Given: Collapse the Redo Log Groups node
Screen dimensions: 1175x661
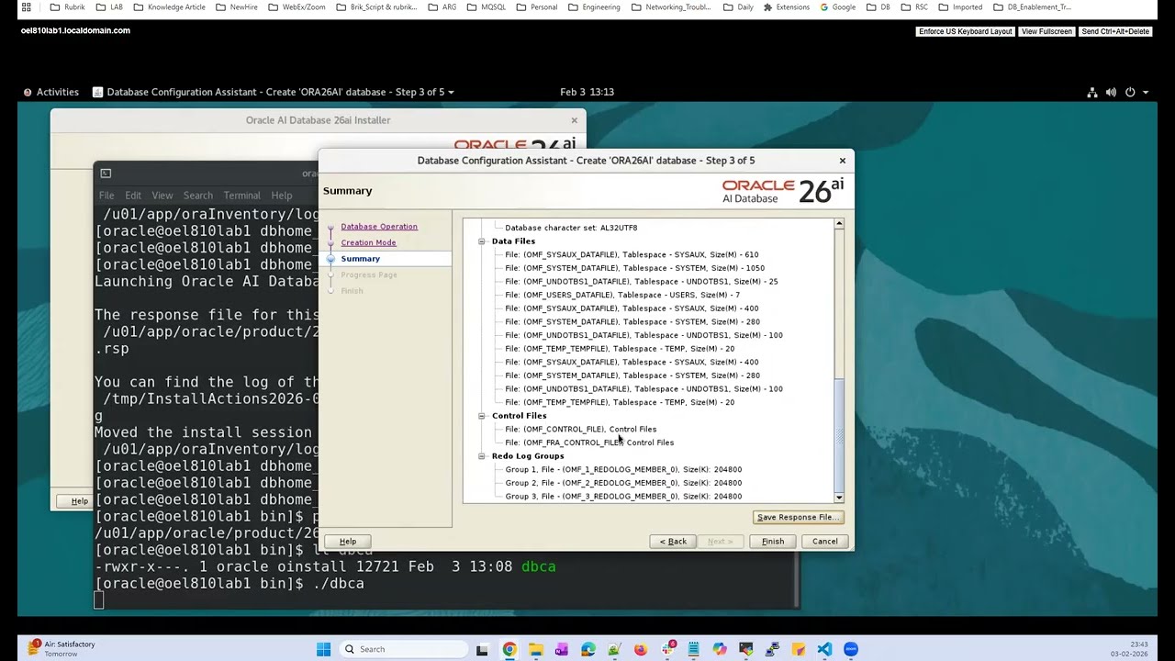Looking at the screenshot, I should click(481, 456).
